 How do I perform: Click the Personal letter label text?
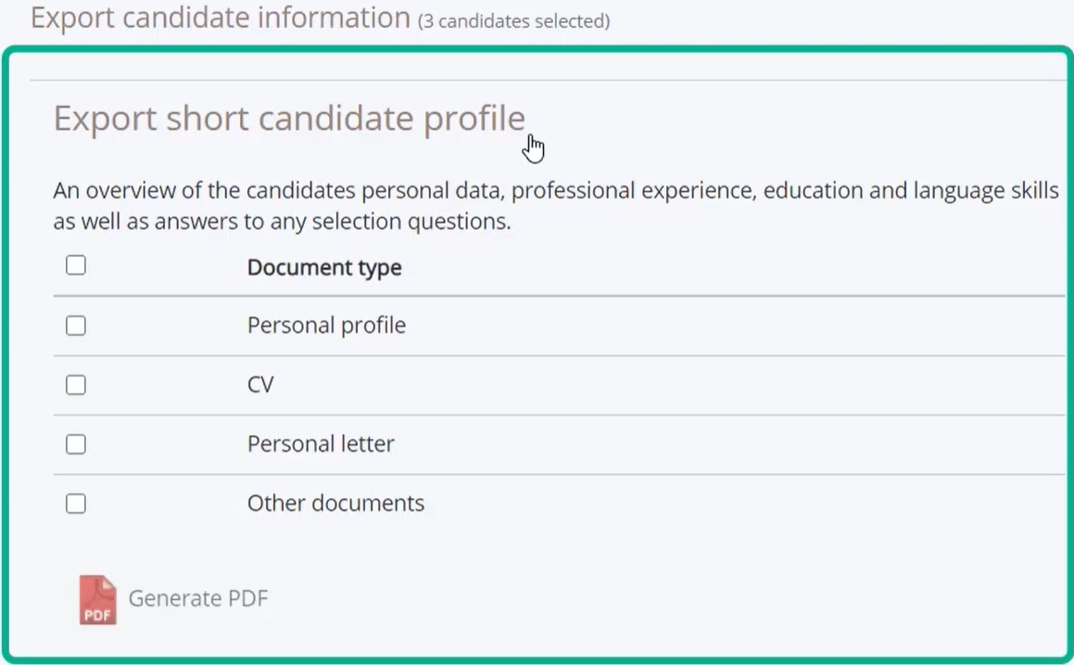coord(321,443)
